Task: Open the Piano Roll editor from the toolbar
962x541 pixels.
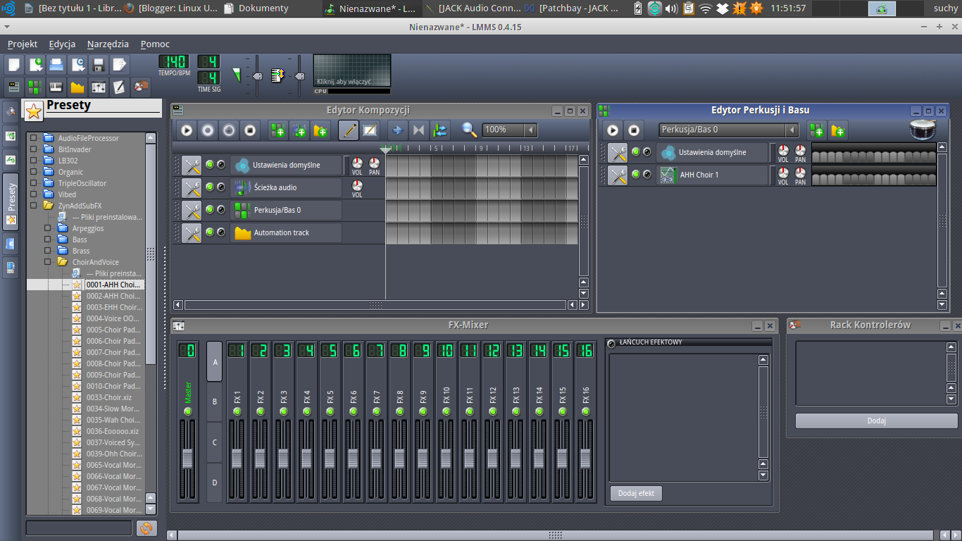Action: (x=55, y=87)
